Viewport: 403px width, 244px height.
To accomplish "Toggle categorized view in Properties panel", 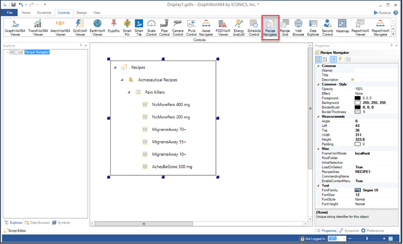I will click(x=318, y=59).
